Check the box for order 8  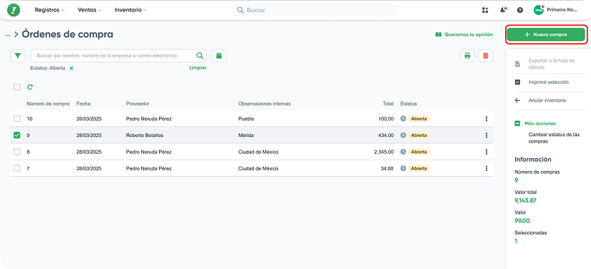[x=17, y=152]
